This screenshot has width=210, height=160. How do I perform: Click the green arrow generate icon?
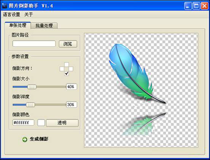pos(25,139)
